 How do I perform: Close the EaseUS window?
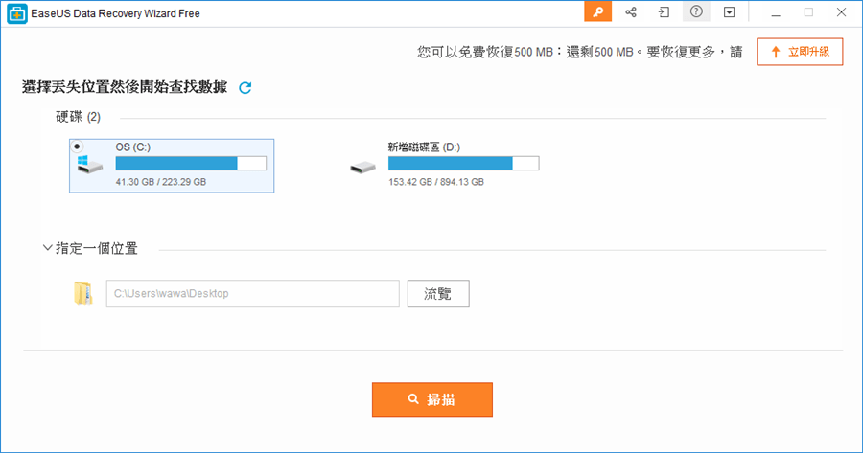point(841,12)
